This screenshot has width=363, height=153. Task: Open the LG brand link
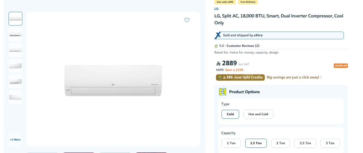point(216,9)
